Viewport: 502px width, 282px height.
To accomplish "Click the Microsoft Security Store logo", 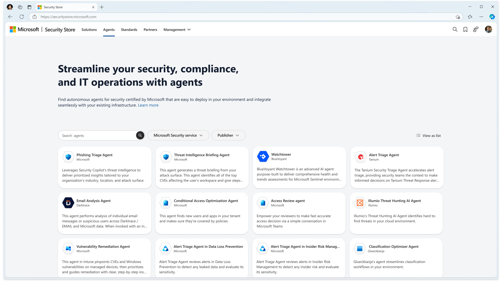I will pos(43,29).
